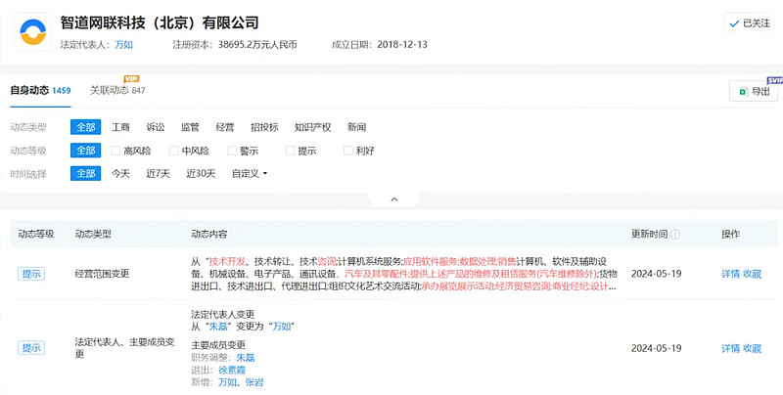The image size is (783, 395).
Task: Open 朱磊 link after 职务调整
Action: 246,358
